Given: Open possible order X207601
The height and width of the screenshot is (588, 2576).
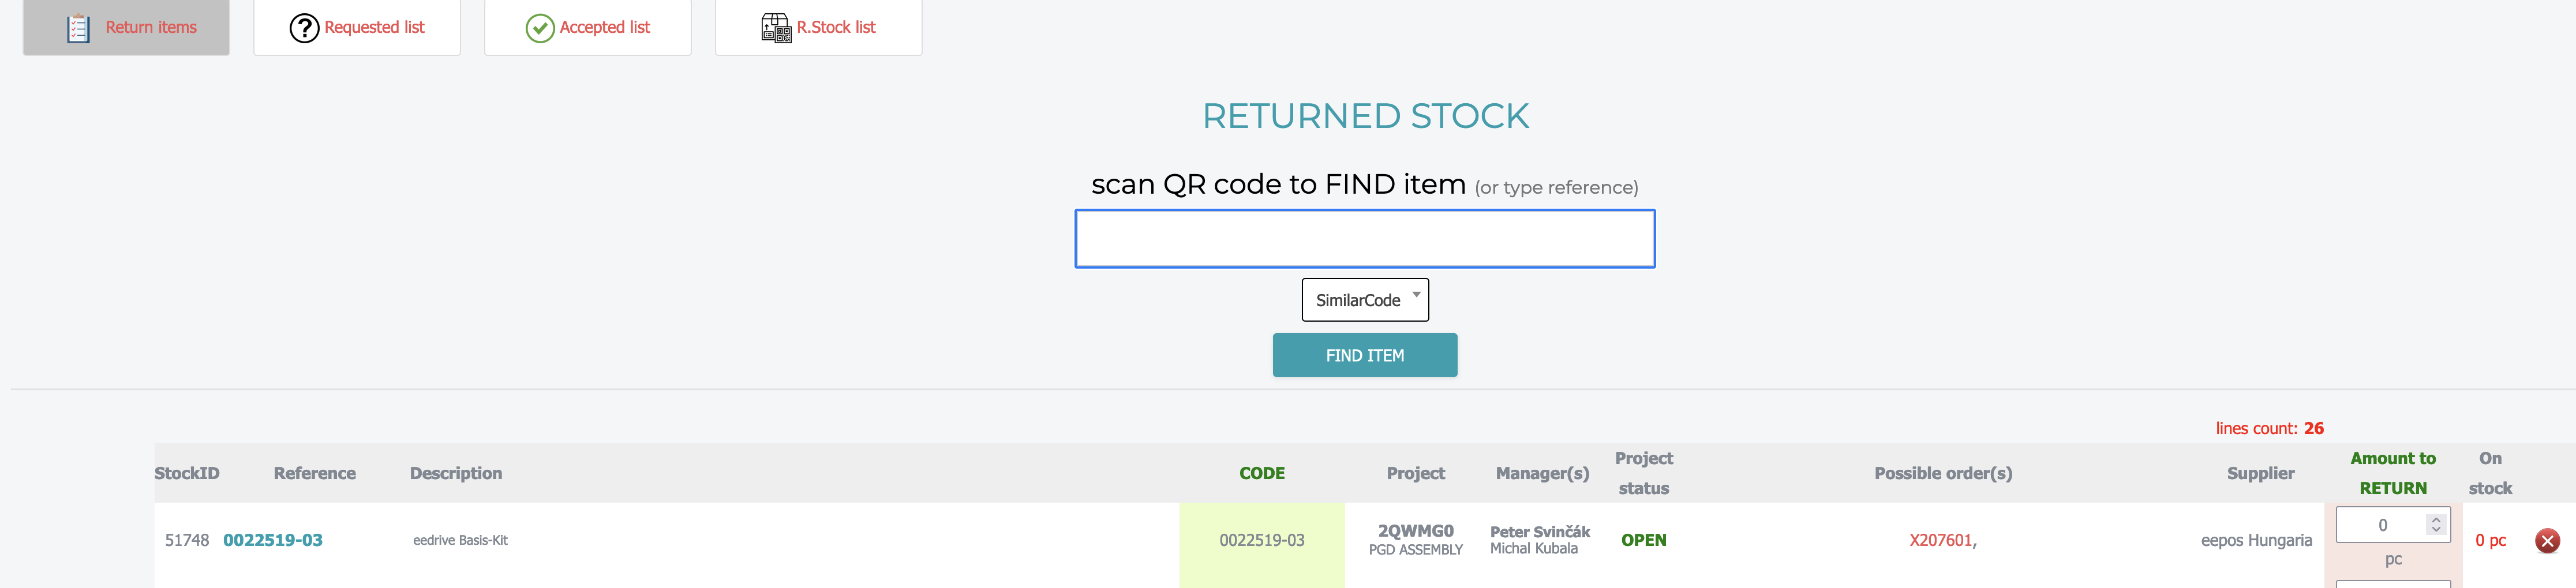Looking at the screenshot, I should (1940, 540).
